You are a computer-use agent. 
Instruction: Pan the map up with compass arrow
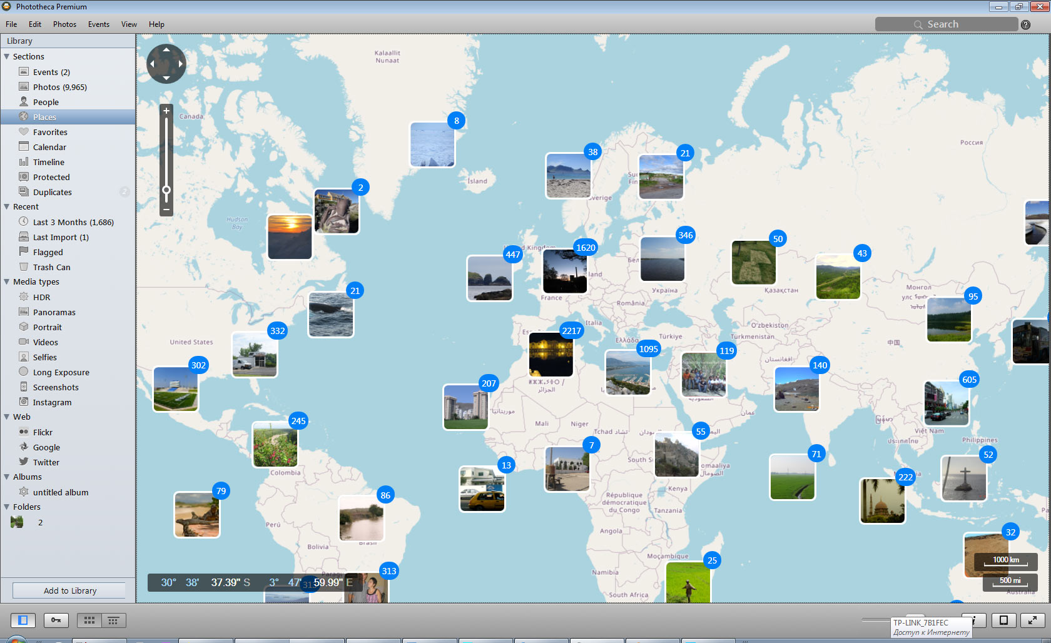click(166, 49)
